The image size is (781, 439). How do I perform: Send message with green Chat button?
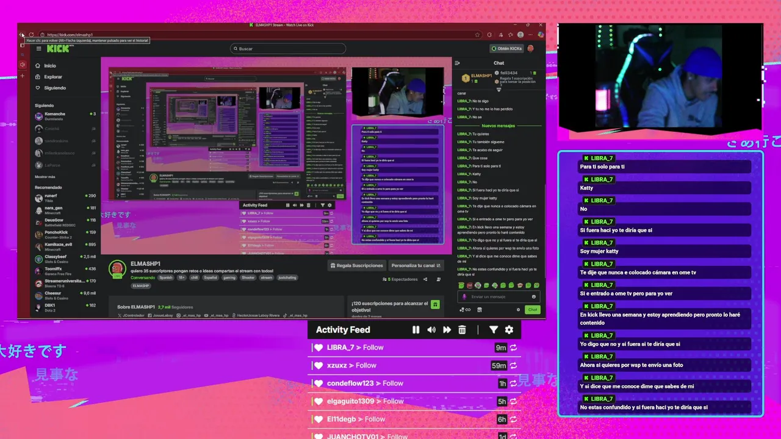pyautogui.click(x=533, y=310)
